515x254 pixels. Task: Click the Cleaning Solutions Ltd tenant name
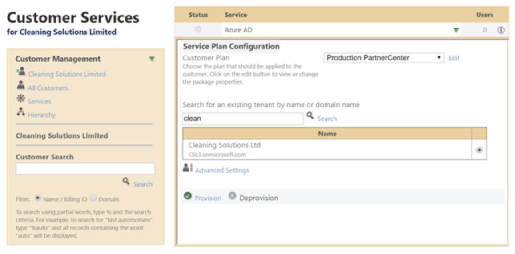point(225,145)
